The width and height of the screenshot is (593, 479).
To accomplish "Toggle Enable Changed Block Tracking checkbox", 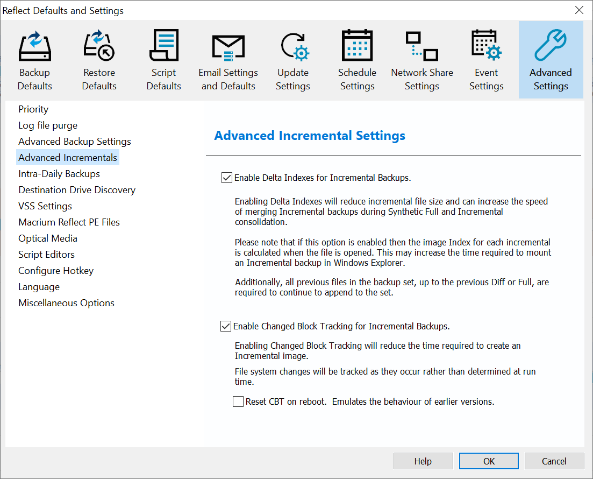I will 226,326.
